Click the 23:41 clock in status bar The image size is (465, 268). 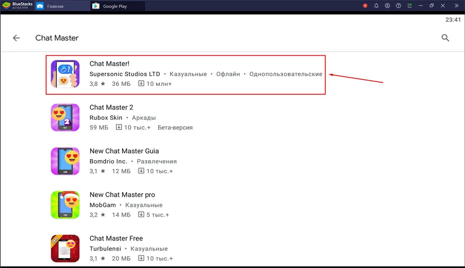[x=453, y=20]
